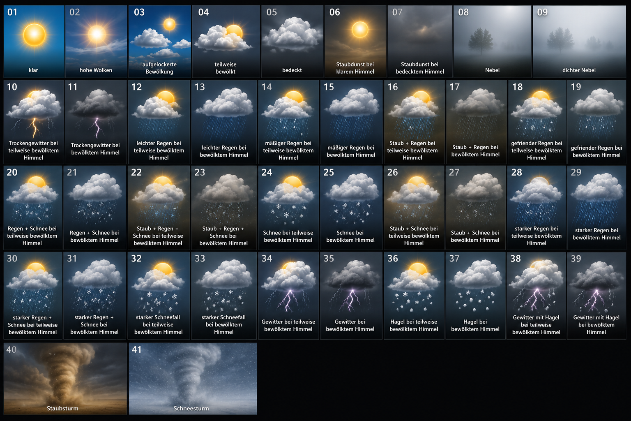
Task: Select icon 05 bedeckt
Action: (292, 42)
